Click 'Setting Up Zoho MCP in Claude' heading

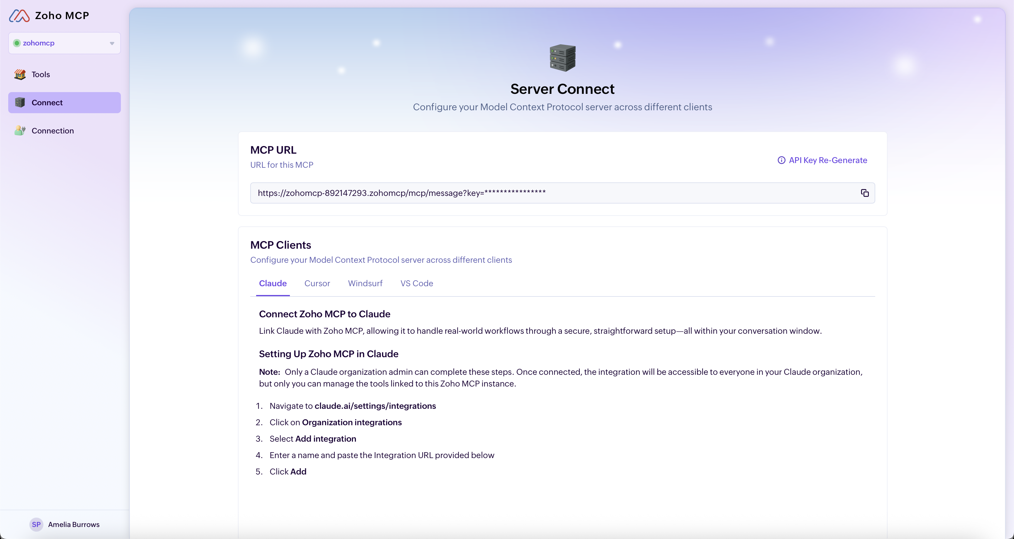pyautogui.click(x=329, y=354)
